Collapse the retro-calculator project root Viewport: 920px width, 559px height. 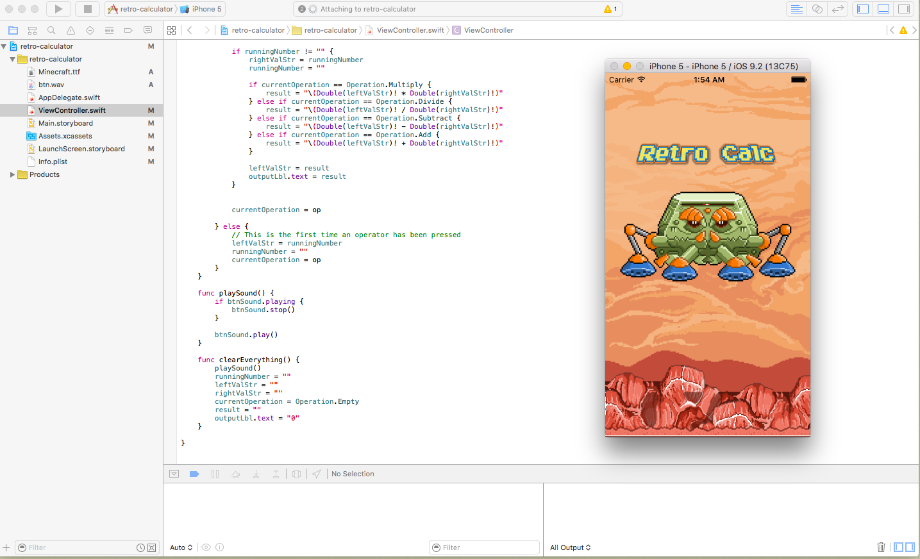click(x=4, y=46)
